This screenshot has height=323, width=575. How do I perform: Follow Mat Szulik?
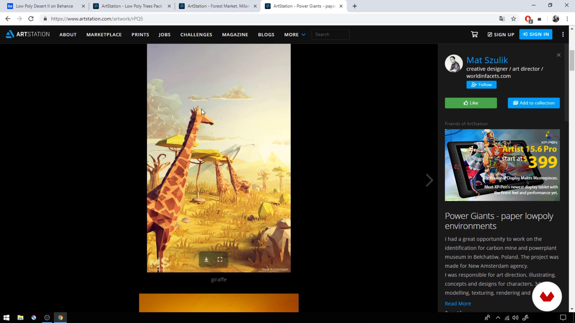(x=481, y=85)
